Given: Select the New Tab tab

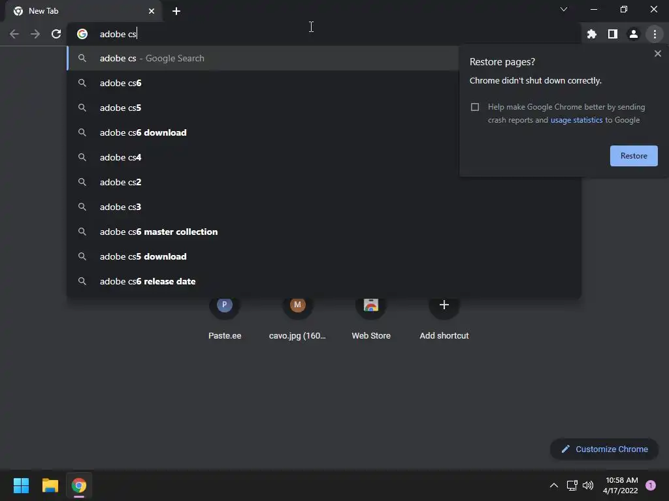Looking at the screenshot, I should (x=84, y=11).
